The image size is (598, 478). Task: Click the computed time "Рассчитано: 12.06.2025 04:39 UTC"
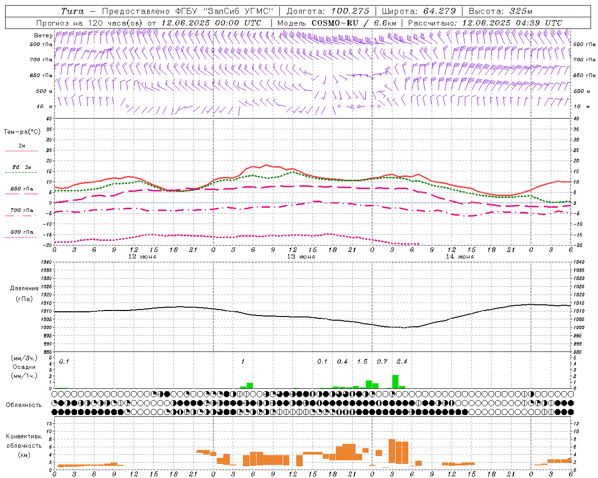485,23
